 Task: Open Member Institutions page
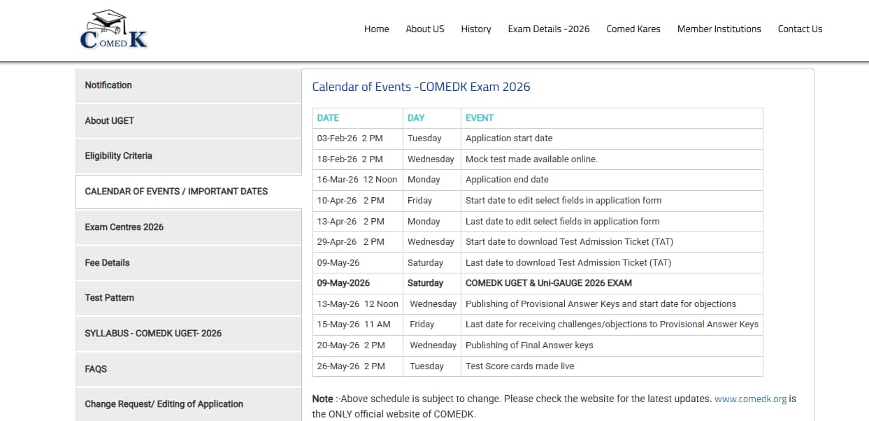tap(719, 29)
